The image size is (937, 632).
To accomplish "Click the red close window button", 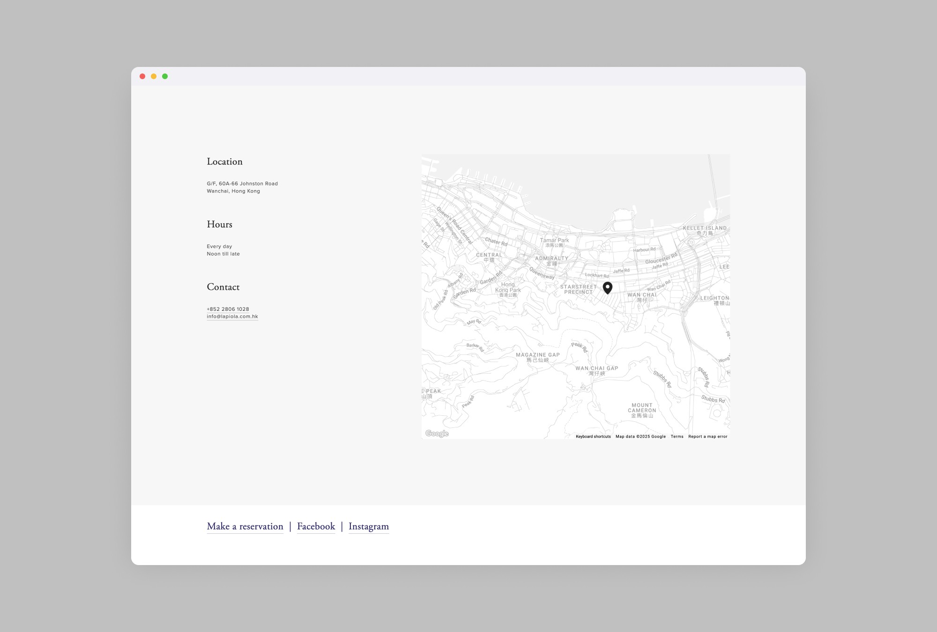I will [142, 76].
